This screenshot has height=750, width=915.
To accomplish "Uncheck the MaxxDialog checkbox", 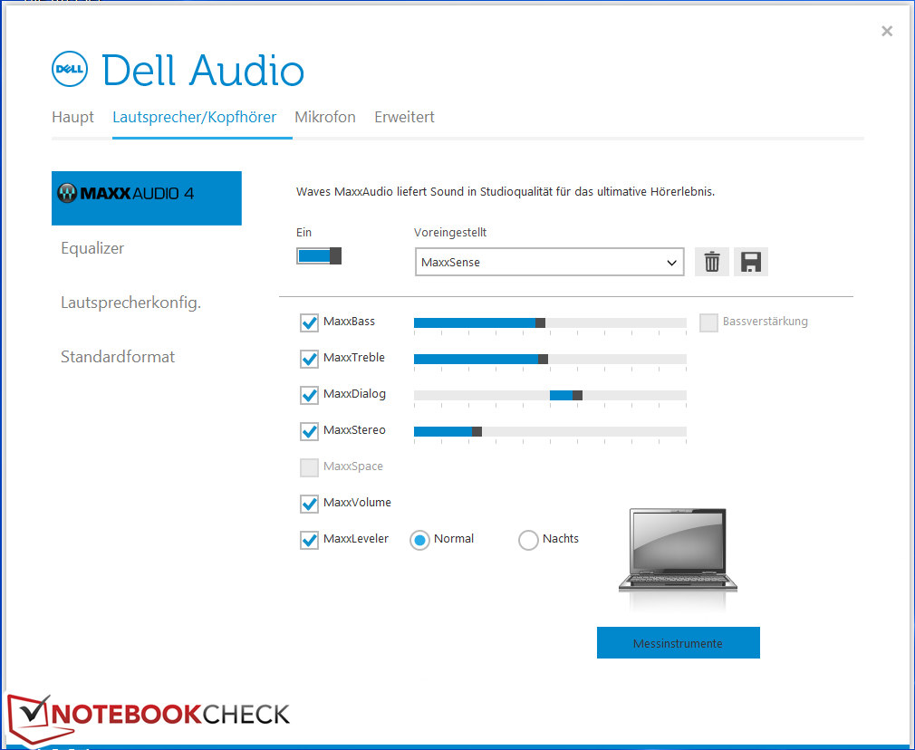I will pos(309,395).
